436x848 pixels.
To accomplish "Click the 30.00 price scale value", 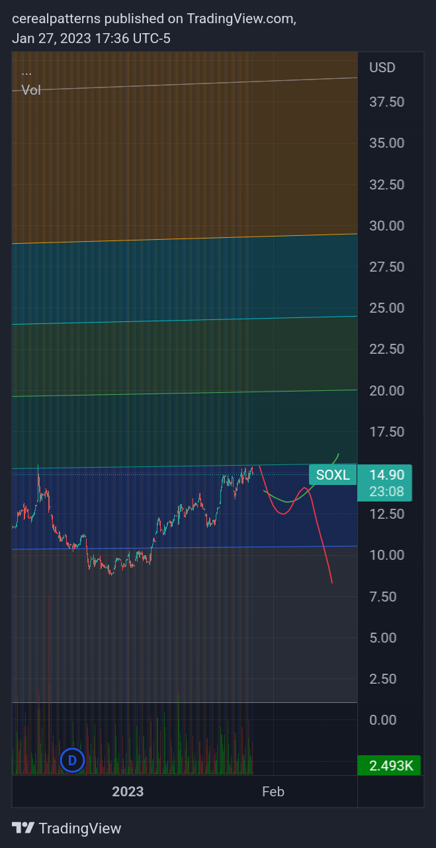I will pos(387,226).
